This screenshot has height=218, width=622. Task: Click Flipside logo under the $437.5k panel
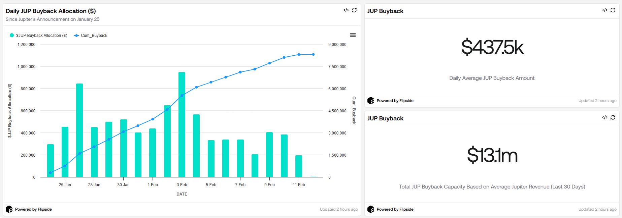pyautogui.click(x=371, y=101)
